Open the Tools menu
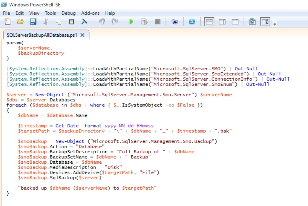 (50, 13)
